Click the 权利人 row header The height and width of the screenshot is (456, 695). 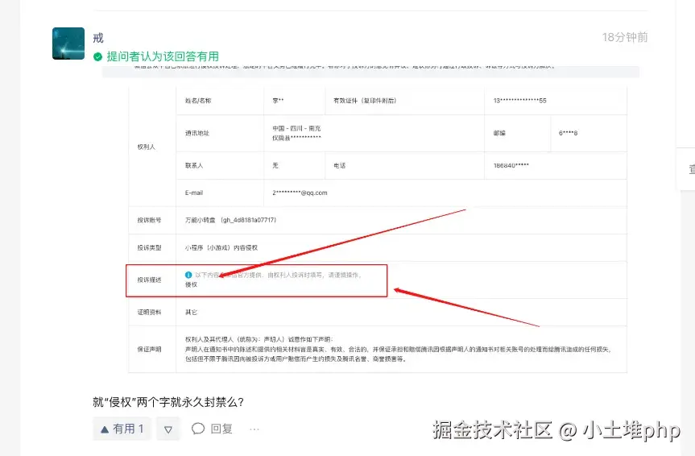[147, 147]
